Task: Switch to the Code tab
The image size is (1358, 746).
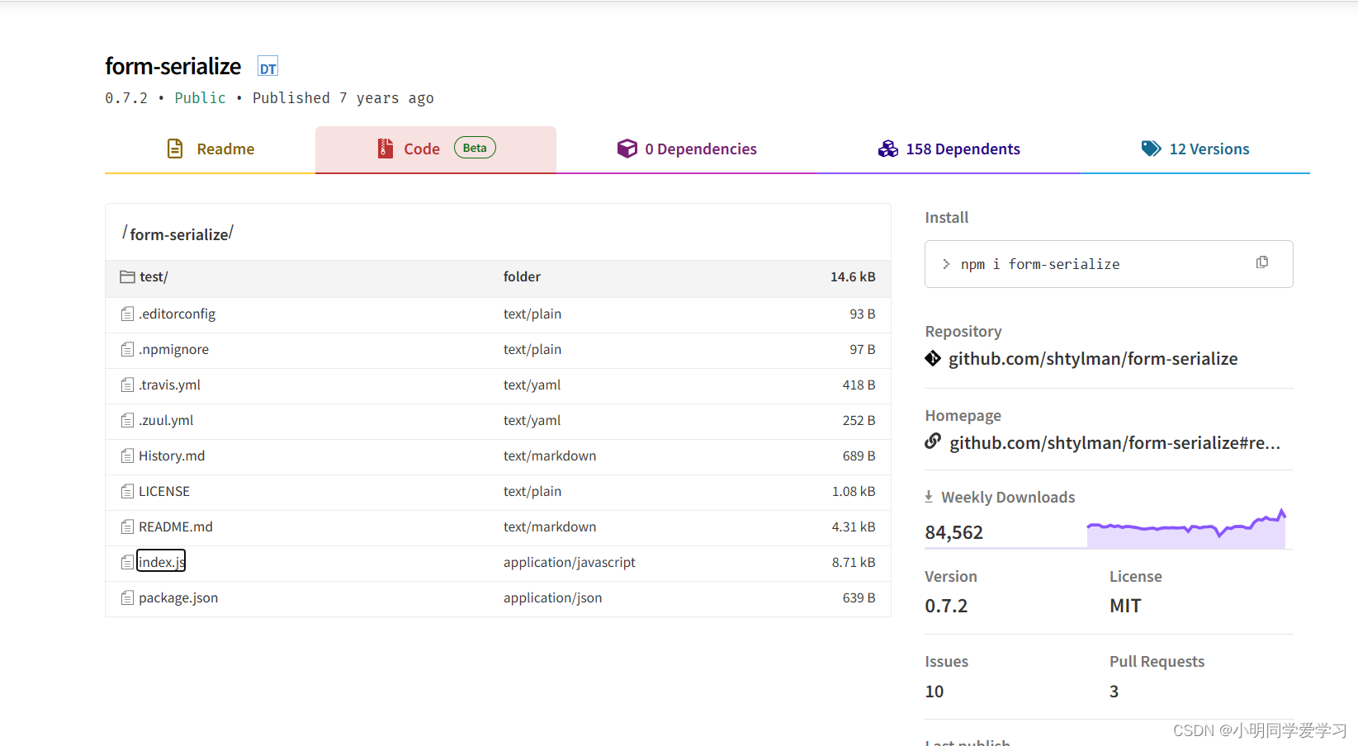Action: 436,149
